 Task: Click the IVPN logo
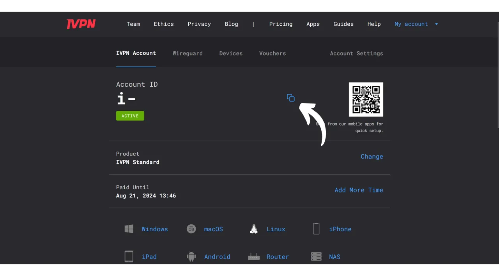[81, 24]
